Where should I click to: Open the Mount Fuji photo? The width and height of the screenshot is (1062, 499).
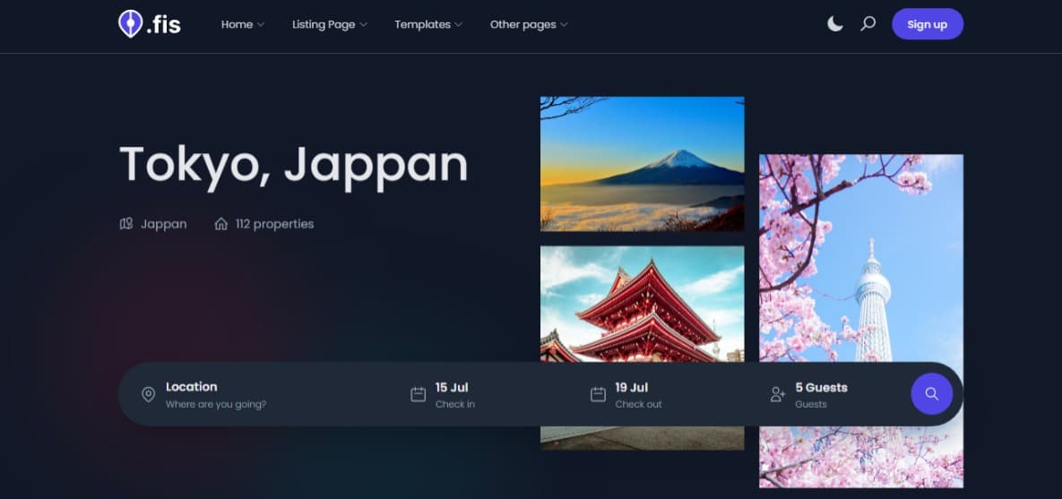[x=642, y=164]
